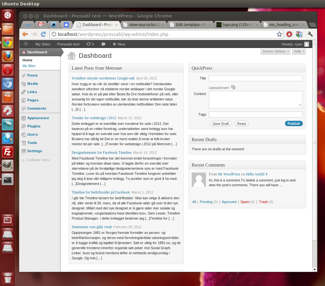Open the WordPress logo menu in admin bar
Screen dimensions: 325x286
(26, 44)
